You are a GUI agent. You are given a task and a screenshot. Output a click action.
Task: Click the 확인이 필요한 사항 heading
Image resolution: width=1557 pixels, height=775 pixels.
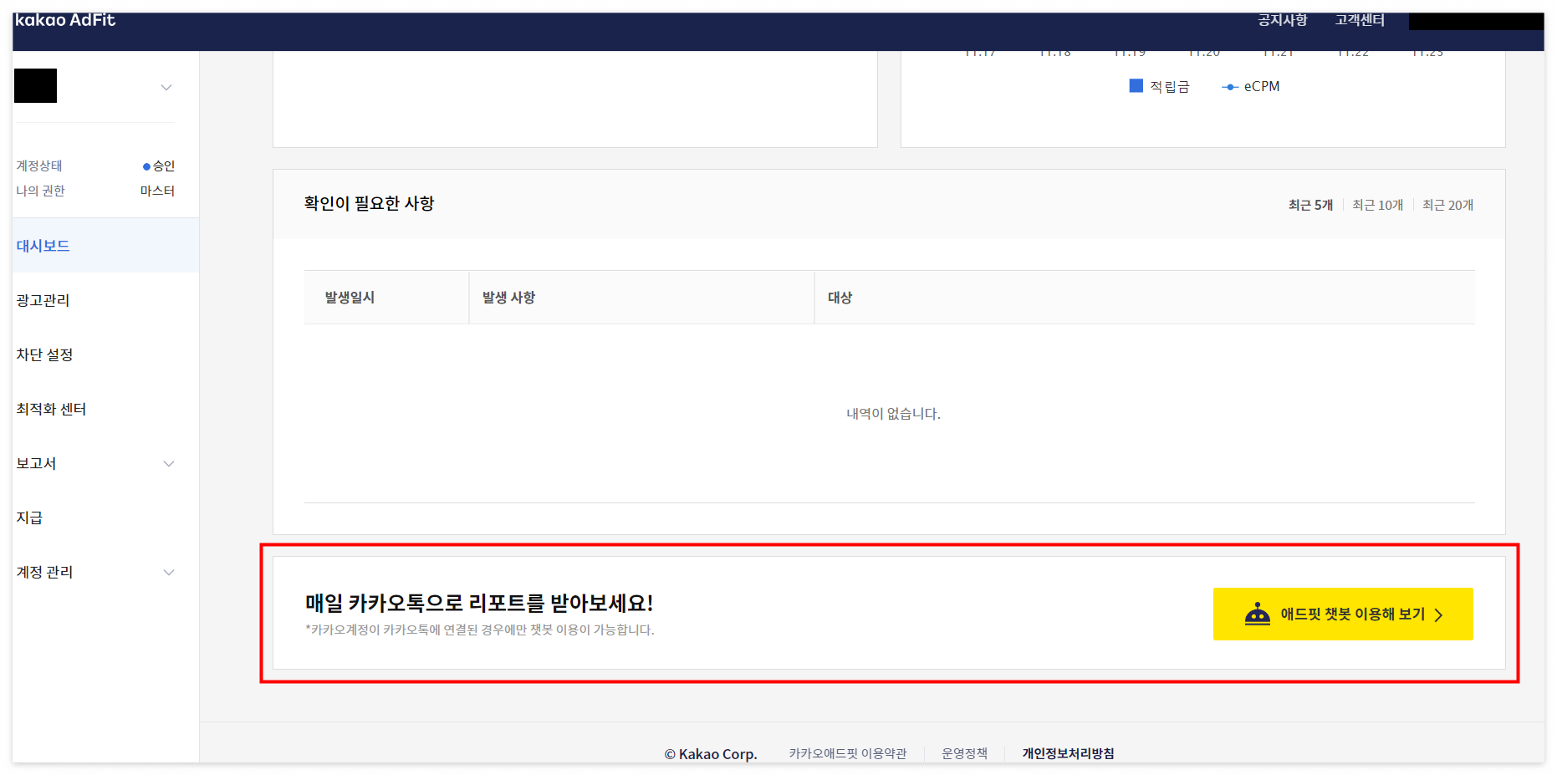click(x=369, y=203)
